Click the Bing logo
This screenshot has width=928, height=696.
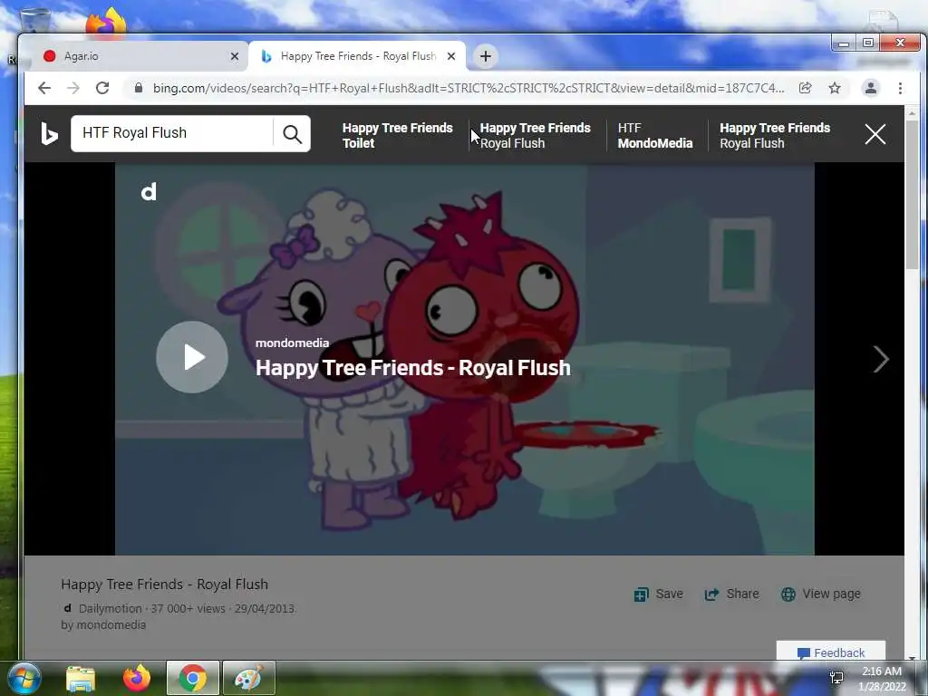49,134
